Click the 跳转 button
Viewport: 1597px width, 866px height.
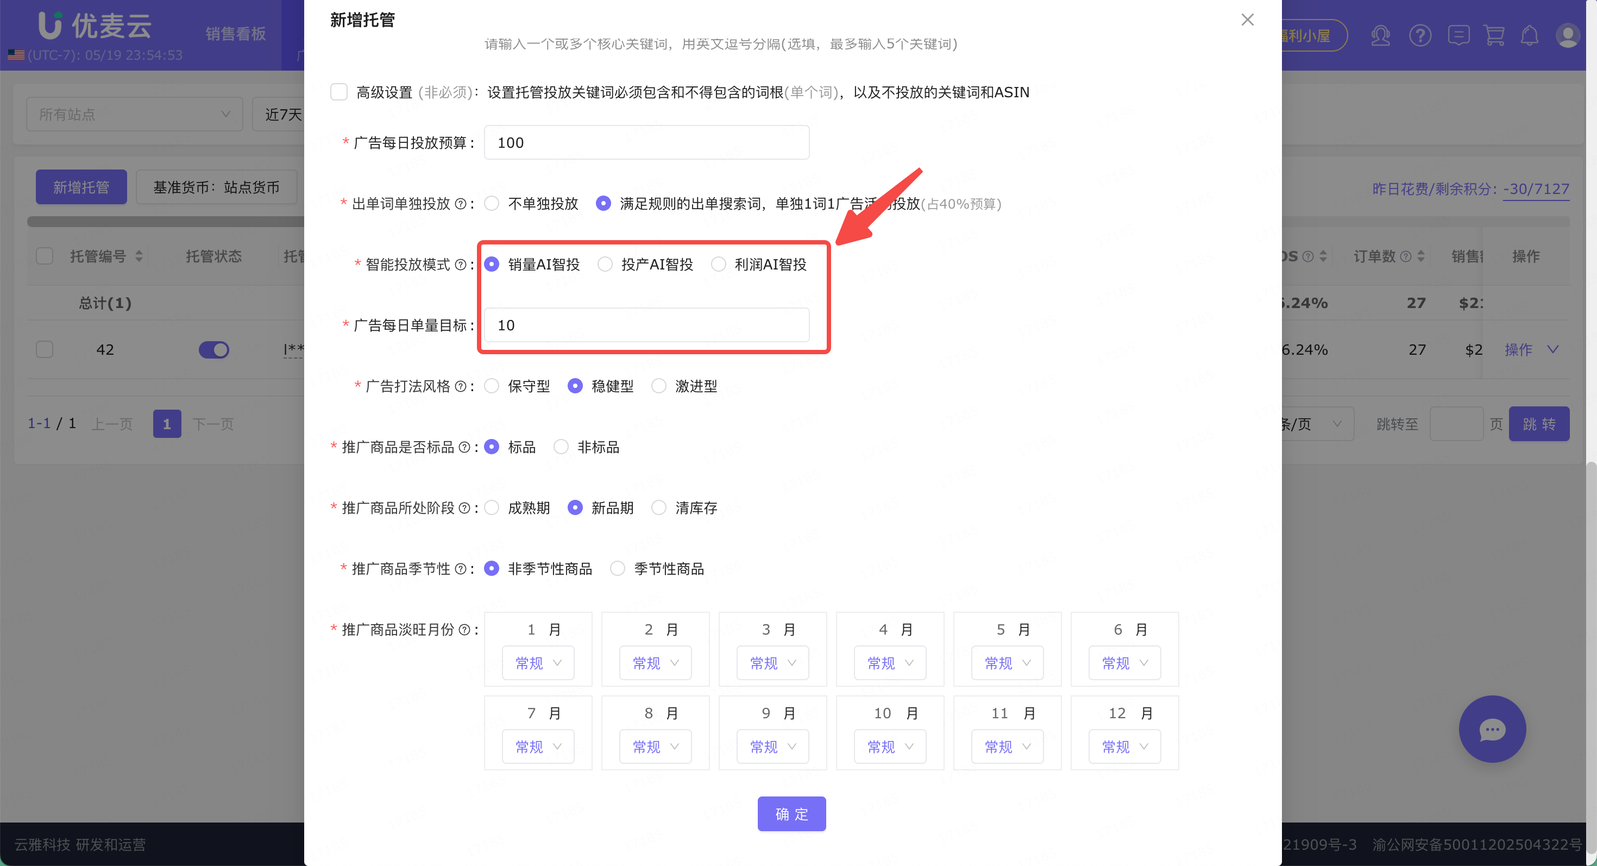coord(1539,424)
